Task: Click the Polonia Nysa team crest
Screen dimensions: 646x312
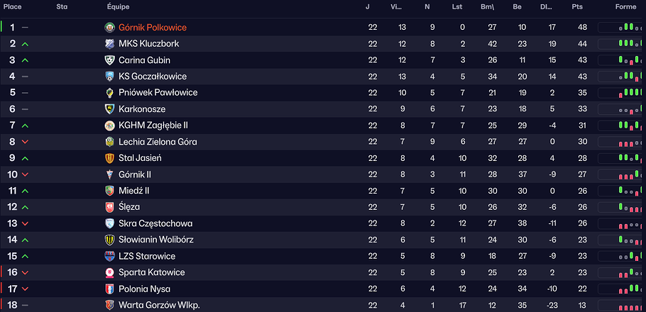Action: click(109, 289)
